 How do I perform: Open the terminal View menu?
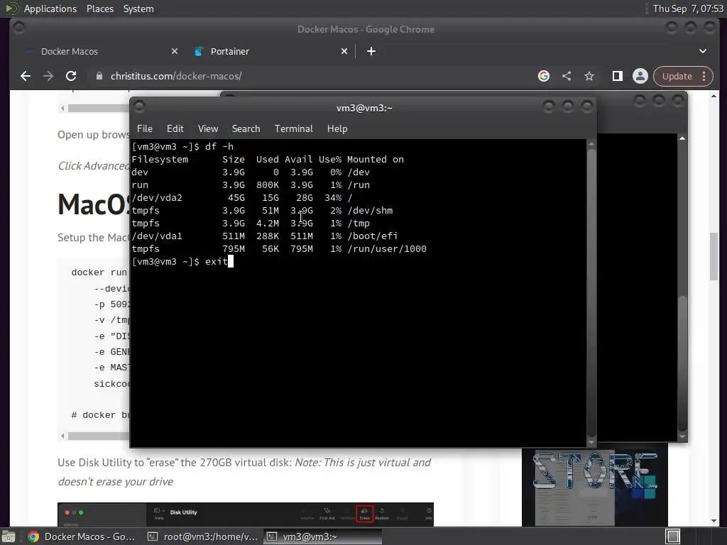tap(208, 129)
